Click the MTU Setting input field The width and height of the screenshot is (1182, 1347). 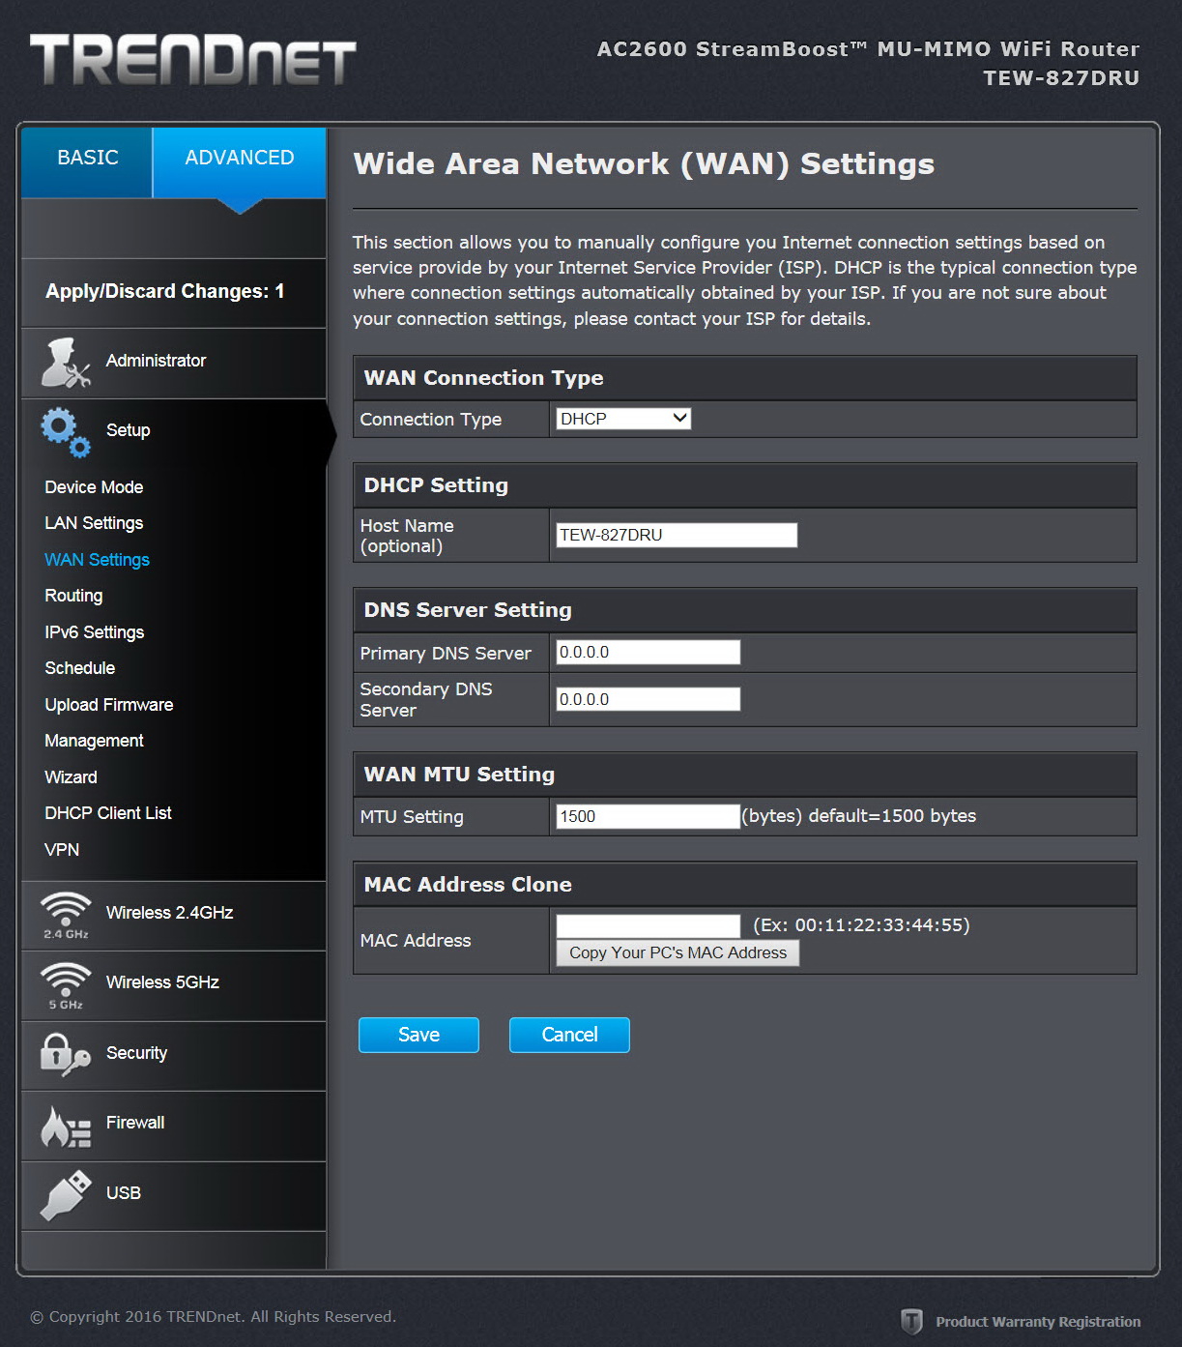click(x=648, y=816)
